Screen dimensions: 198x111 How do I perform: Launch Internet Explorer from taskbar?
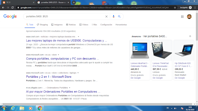click(13, 108)
